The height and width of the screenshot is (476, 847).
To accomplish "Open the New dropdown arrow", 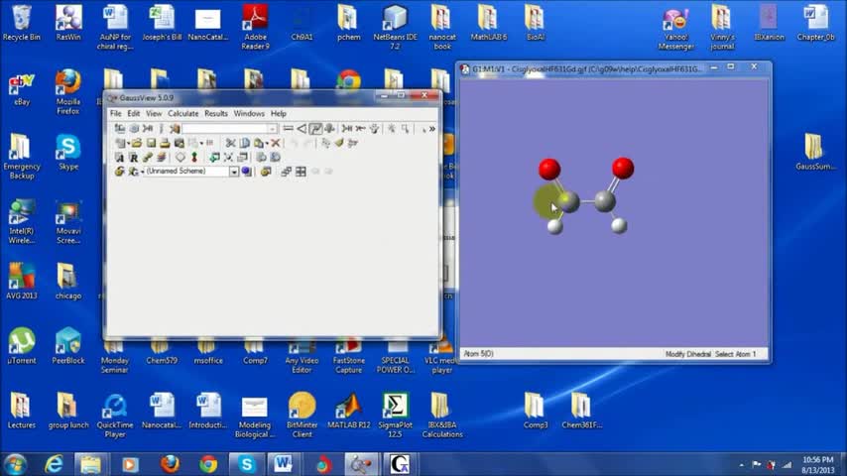I will 129,143.
